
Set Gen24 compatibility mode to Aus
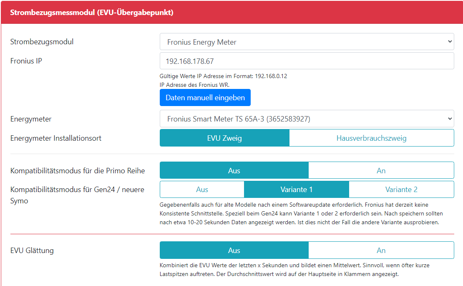click(x=202, y=190)
